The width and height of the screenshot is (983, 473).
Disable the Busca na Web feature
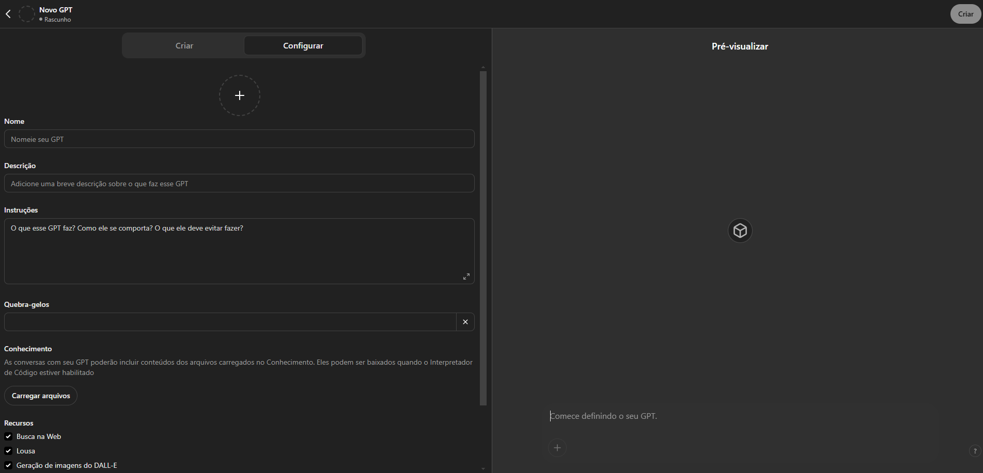[x=8, y=436]
